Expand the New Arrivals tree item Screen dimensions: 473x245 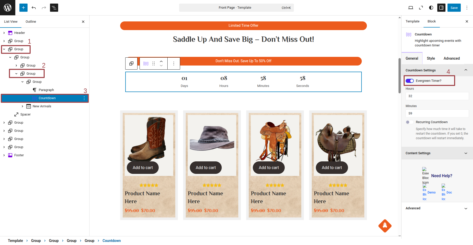(x=22, y=106)
